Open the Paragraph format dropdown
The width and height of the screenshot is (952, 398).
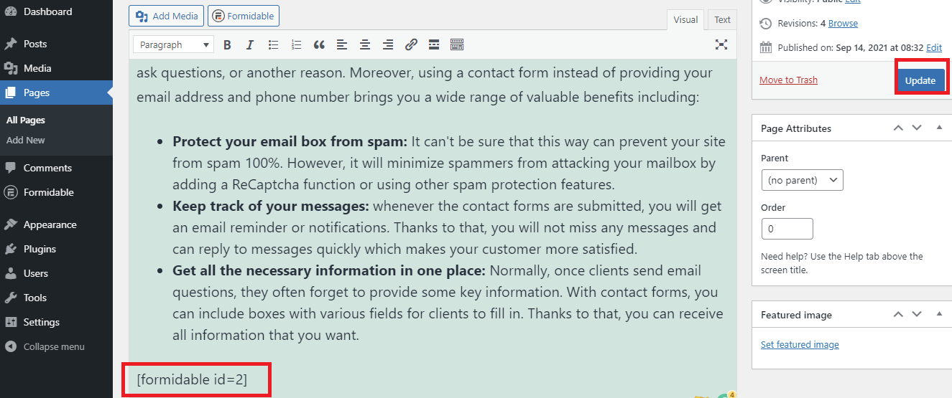tap(173, 44)
